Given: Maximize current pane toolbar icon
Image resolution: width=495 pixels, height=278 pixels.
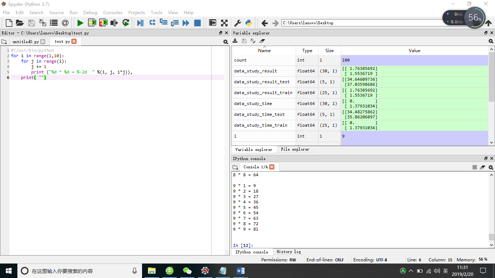Looking at the screenshot, I should [x=213, y=23].
